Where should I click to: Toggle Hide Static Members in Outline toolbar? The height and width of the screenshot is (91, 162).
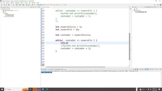[x=151, y=7]
